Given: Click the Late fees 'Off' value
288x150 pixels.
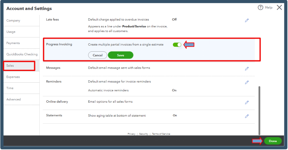Looking at the screenshot, I should tap(174, 19).
